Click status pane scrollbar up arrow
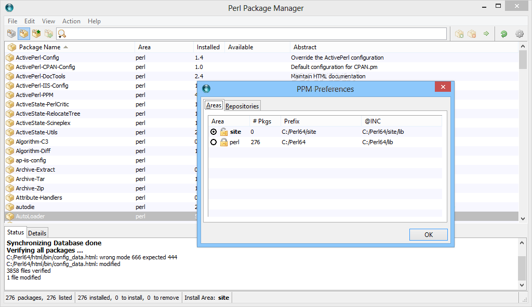Image resolution: width=532 pixels, height=307 pixels. 522,243
